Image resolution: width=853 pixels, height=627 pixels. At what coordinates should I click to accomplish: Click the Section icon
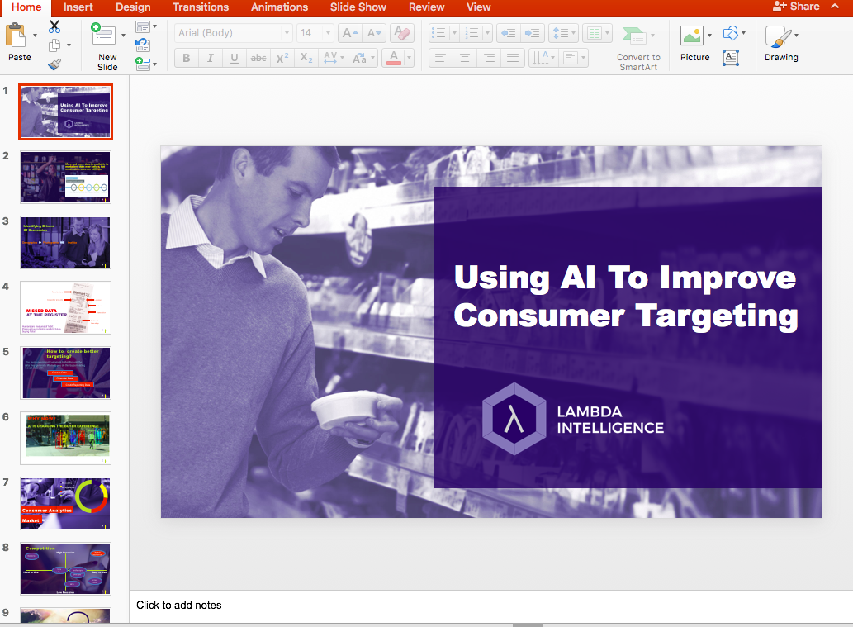143,64
